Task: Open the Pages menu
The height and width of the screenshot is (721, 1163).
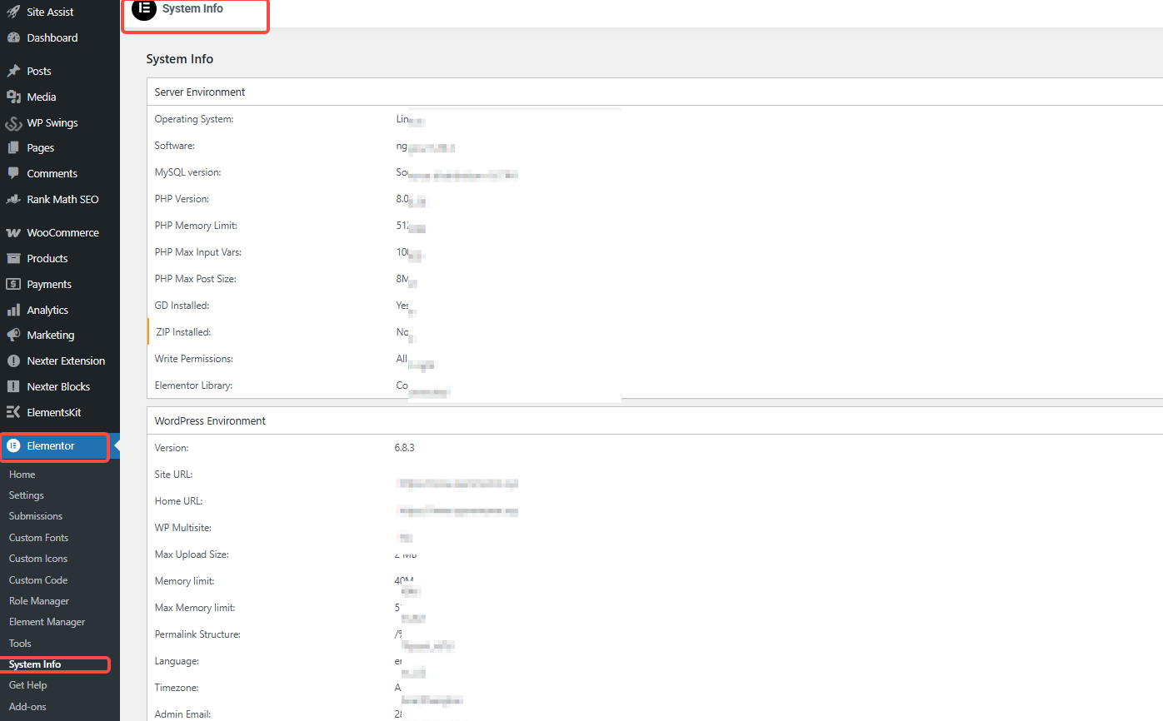Action: pos(40,147)
